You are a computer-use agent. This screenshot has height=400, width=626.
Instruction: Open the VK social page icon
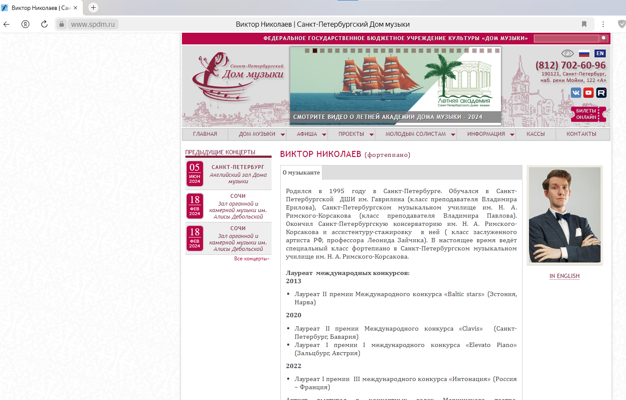576,93
